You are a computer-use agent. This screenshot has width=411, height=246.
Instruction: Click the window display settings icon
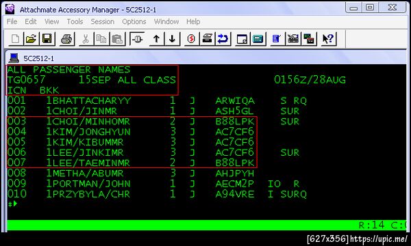(x=242, y=39)
